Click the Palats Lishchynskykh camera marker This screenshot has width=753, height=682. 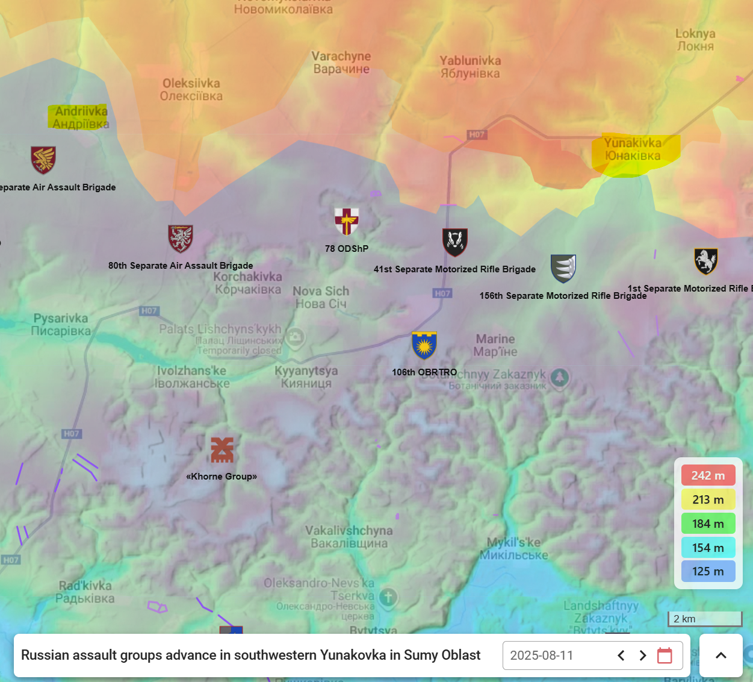pyautogui.click(x=295, y=338)
